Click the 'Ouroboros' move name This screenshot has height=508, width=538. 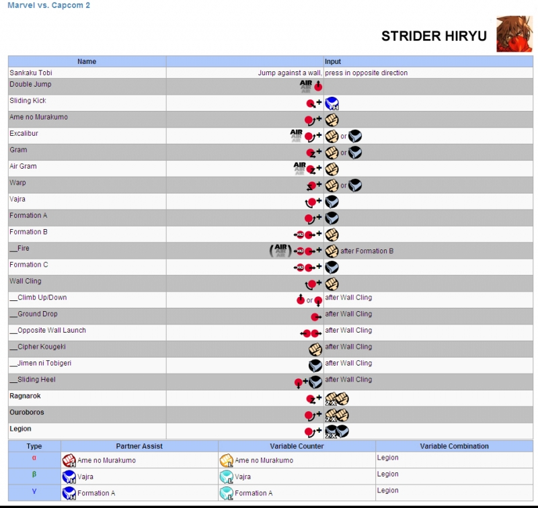point(27,413)
